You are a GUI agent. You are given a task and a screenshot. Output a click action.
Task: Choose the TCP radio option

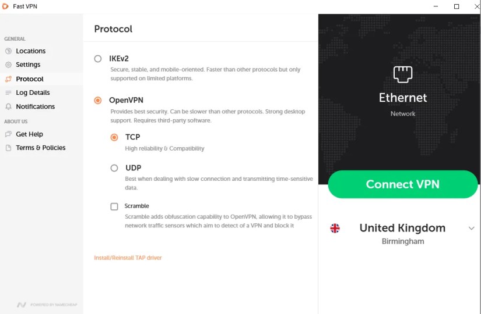114,137
